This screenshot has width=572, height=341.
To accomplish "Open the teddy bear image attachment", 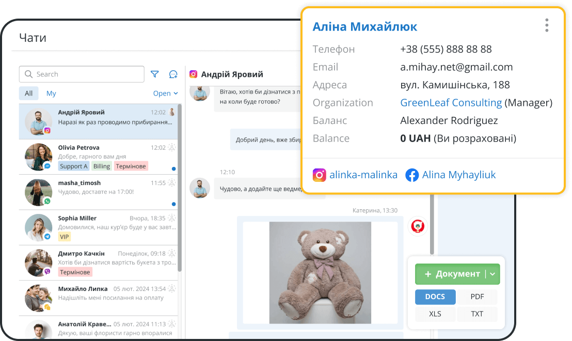I will point(320,272).
